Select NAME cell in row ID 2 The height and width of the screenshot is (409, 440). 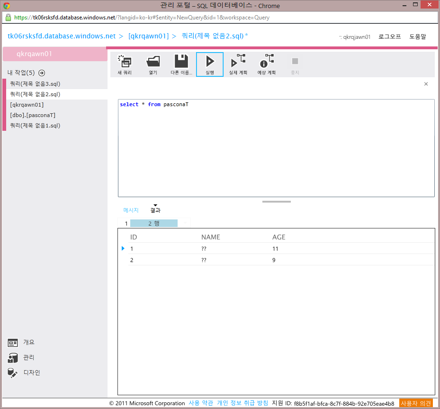204,260
